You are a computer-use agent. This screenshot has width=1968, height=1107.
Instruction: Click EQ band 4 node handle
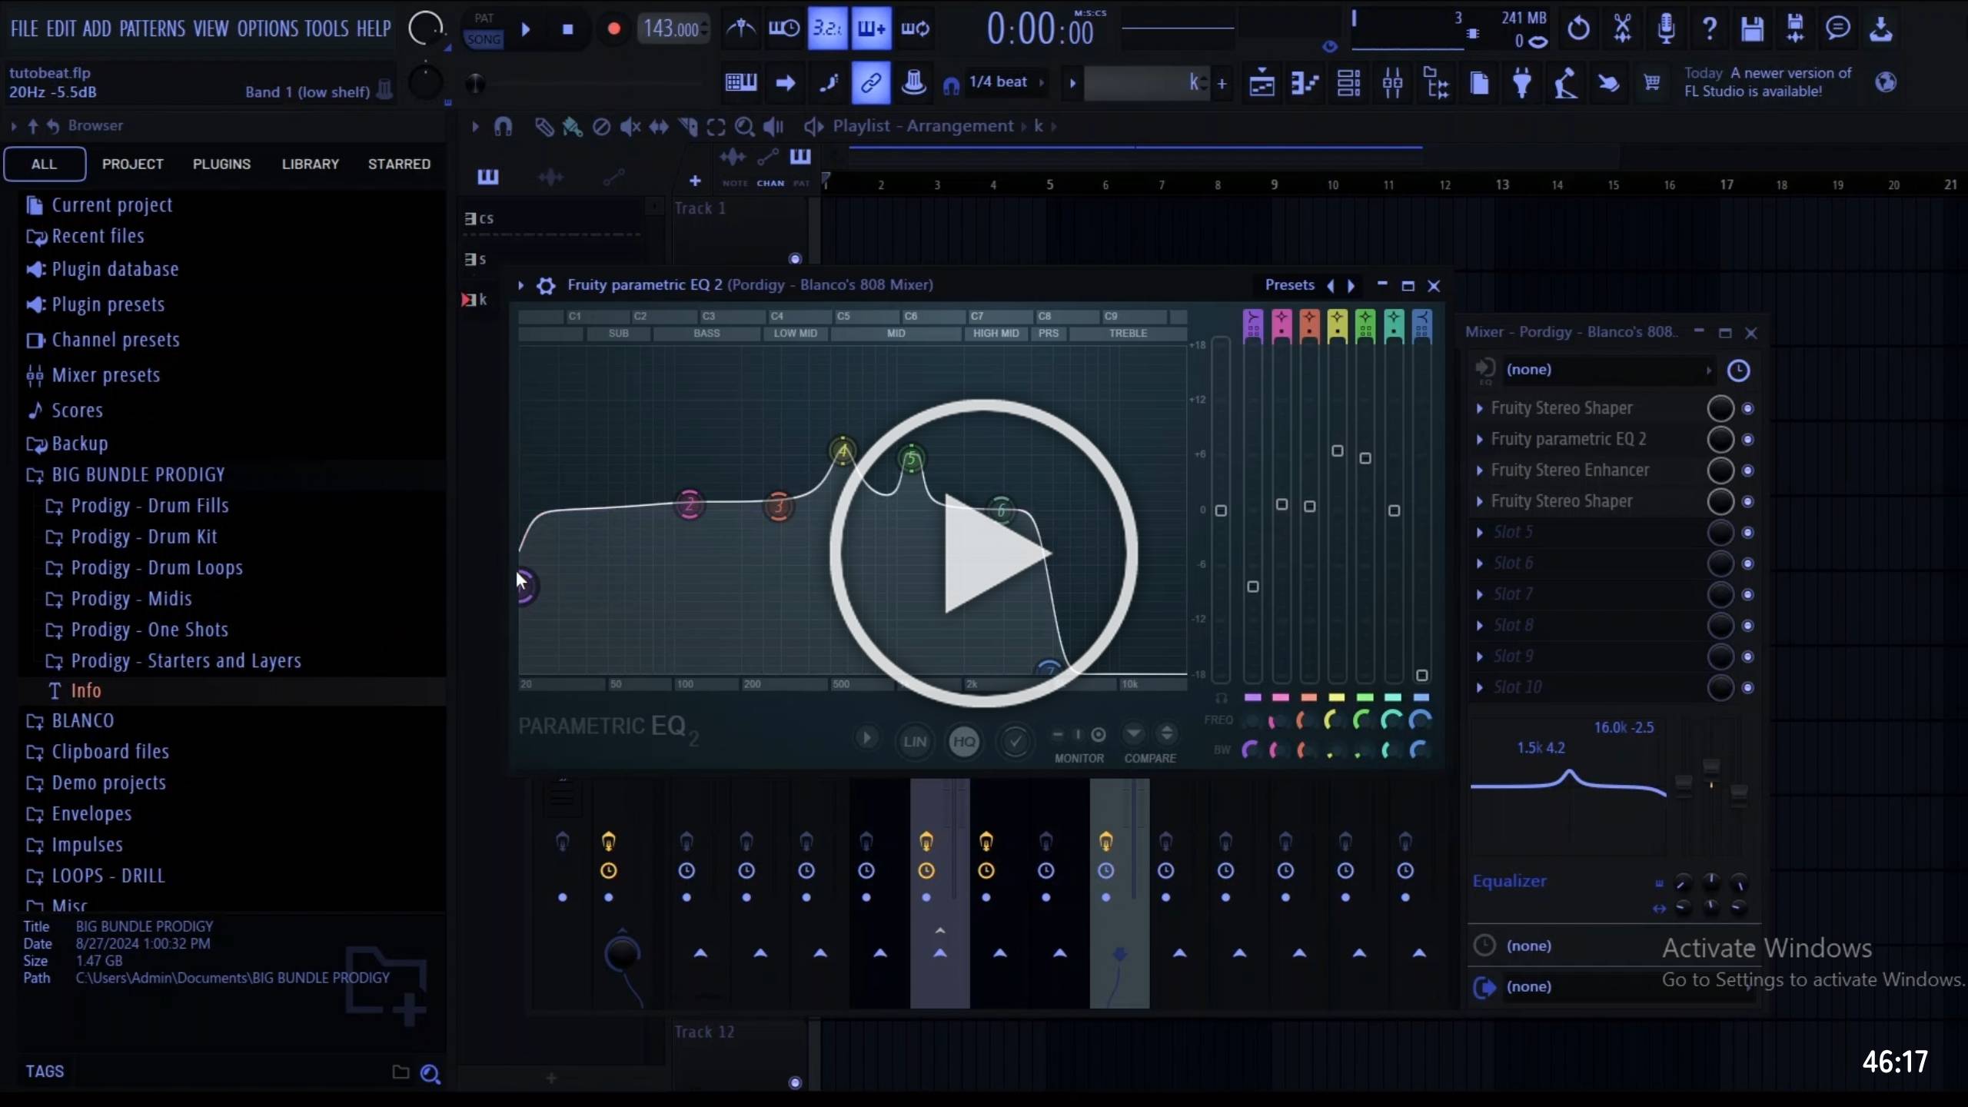point(843,451)
